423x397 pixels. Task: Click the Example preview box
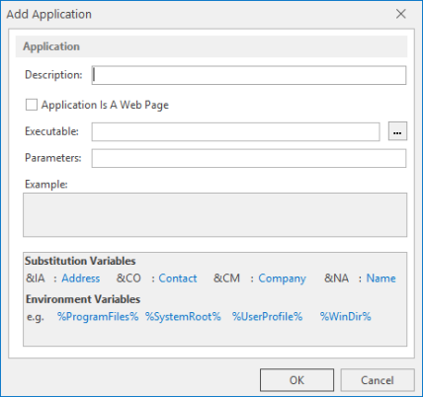click(214, 215)
